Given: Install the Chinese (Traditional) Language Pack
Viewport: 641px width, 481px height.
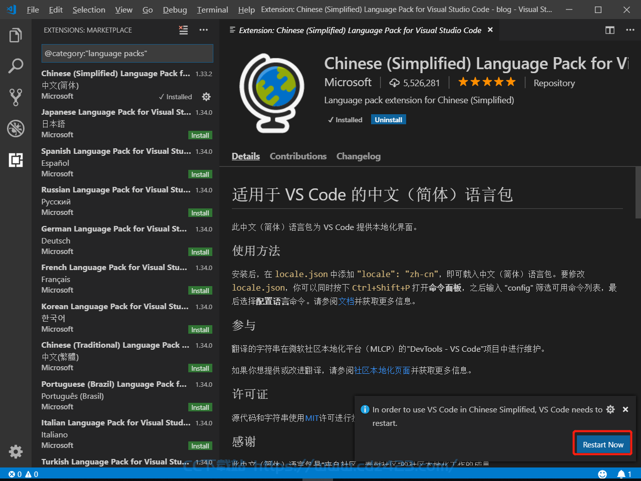Looking at the screenshot, I should (x=200, y=369).
